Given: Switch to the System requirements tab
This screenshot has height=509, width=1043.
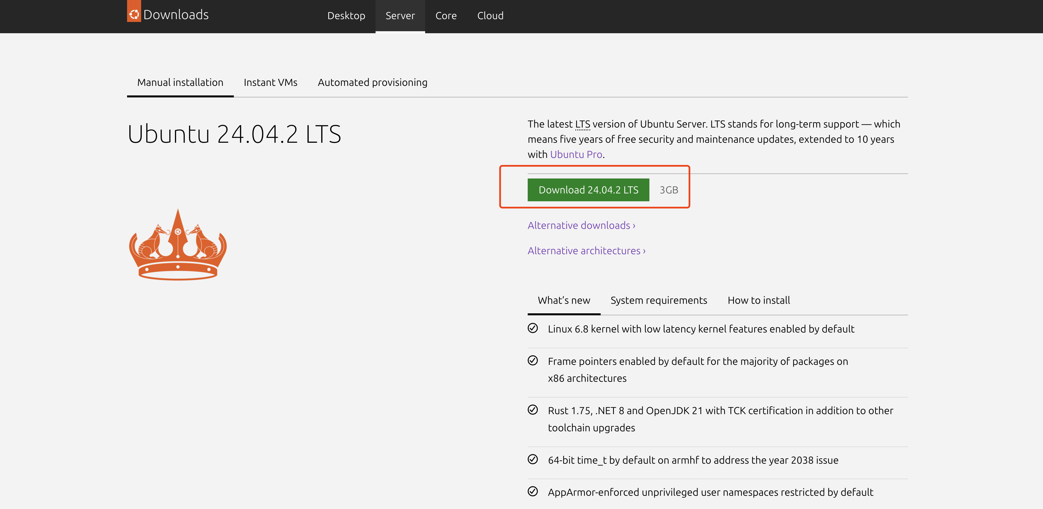Looking at the screenshot, I should (x=659, y=301).
